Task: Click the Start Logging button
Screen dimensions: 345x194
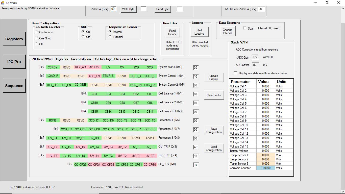Action: click(199, 32)
